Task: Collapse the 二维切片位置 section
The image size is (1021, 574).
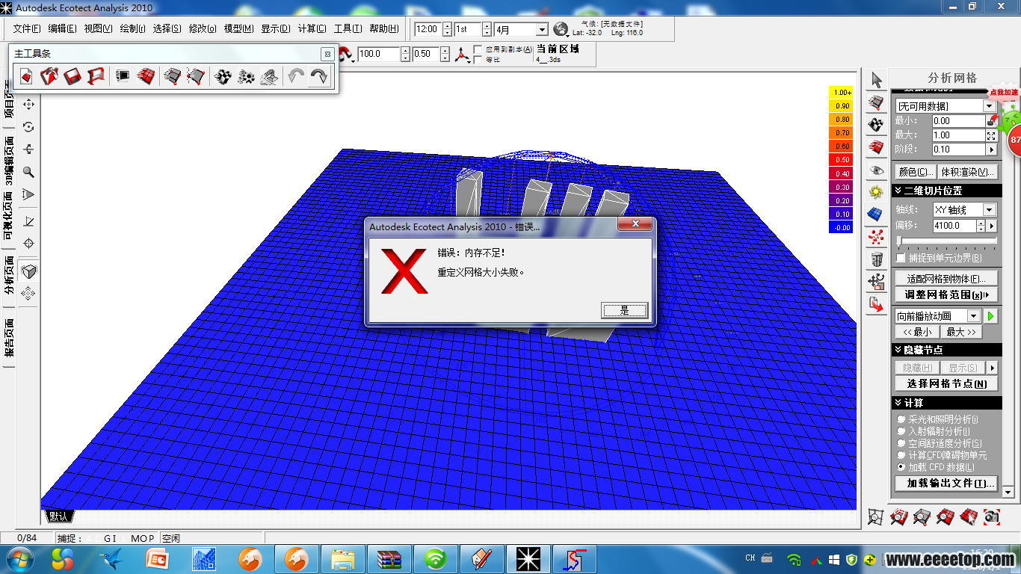Action: (x=898, y=191)
